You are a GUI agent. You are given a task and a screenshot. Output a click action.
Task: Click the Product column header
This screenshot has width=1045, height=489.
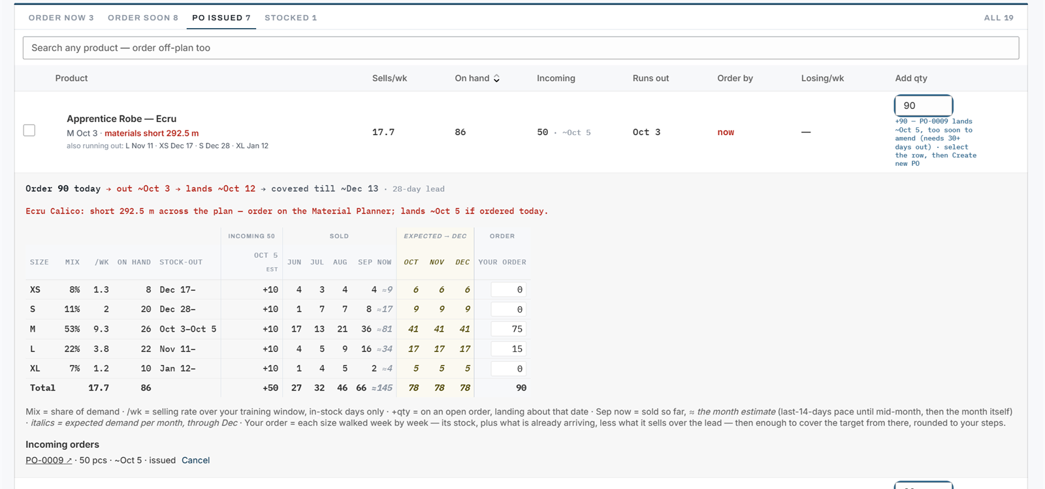[71, 78]
